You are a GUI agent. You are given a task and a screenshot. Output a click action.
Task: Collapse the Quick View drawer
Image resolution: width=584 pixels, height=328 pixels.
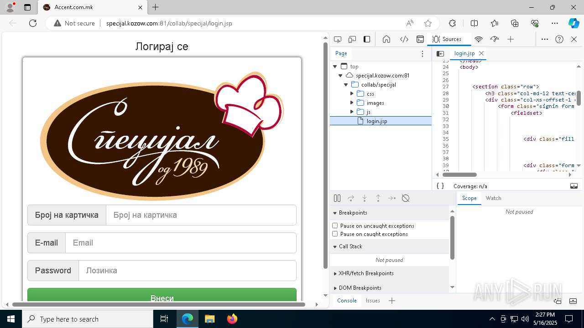tap(574, 301)
